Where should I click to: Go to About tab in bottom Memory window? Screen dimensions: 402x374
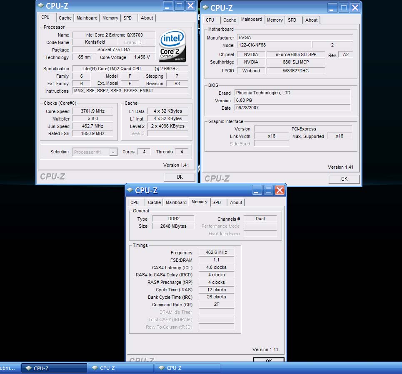pyautogui.click(x=236, y=202)
